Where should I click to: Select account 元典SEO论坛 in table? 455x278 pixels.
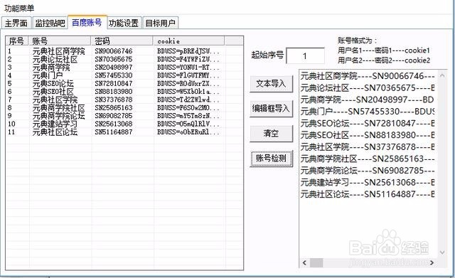click(53, 84)
